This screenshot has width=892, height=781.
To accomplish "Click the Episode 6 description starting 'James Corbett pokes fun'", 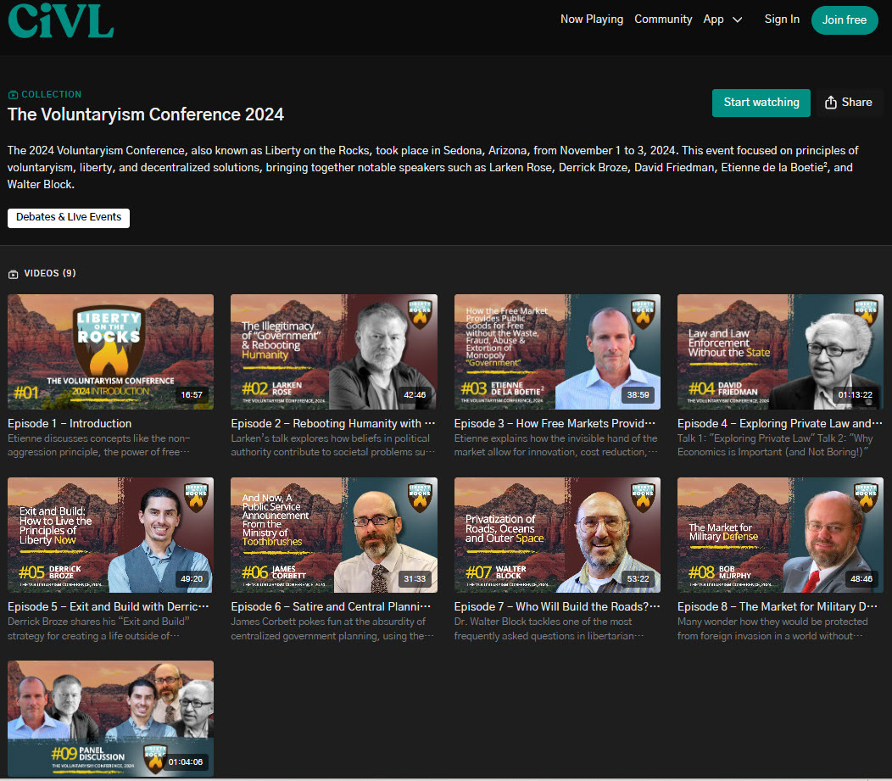I will point(332,628).
